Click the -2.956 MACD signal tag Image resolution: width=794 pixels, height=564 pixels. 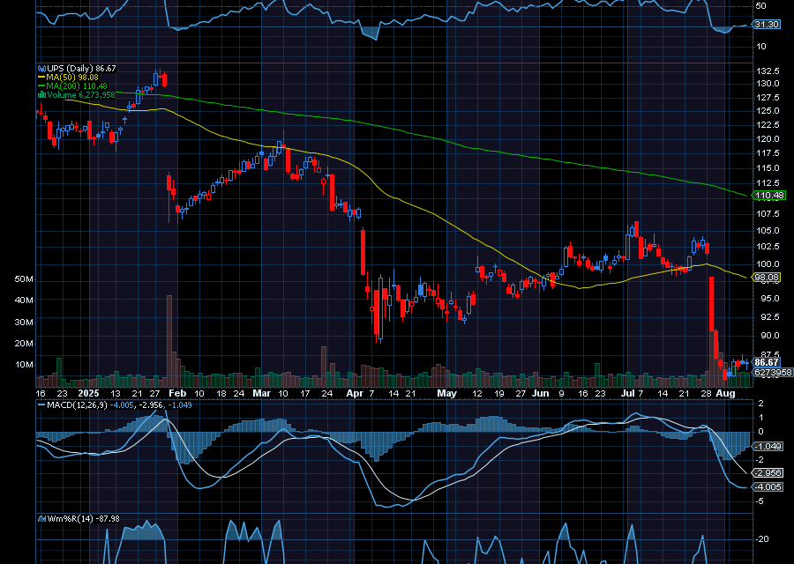pos(768,473)
